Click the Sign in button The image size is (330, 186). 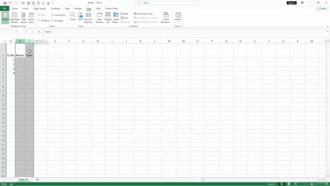coord(291,3)
